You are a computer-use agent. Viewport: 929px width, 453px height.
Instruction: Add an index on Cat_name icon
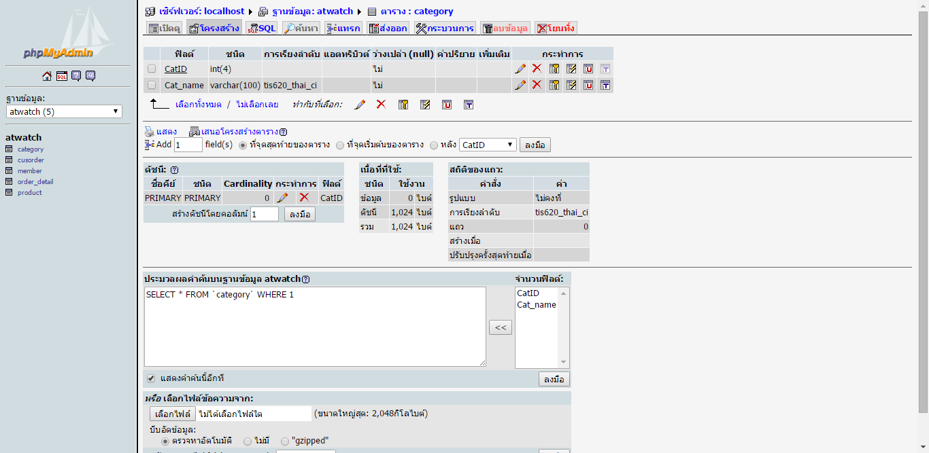571,85
